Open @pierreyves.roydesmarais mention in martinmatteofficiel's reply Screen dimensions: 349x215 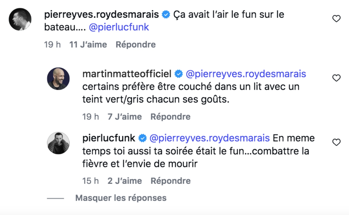tap(246, 74)
